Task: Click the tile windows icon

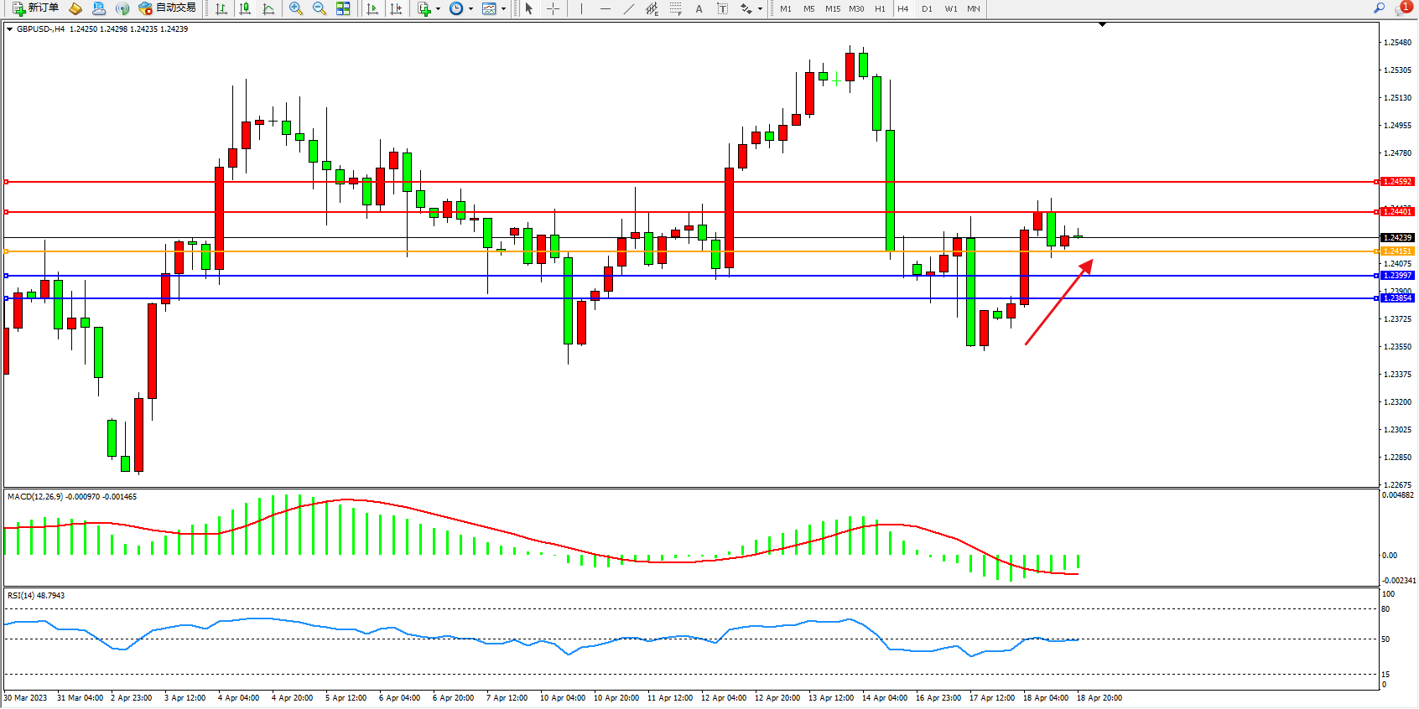Action: coord(343,8)
